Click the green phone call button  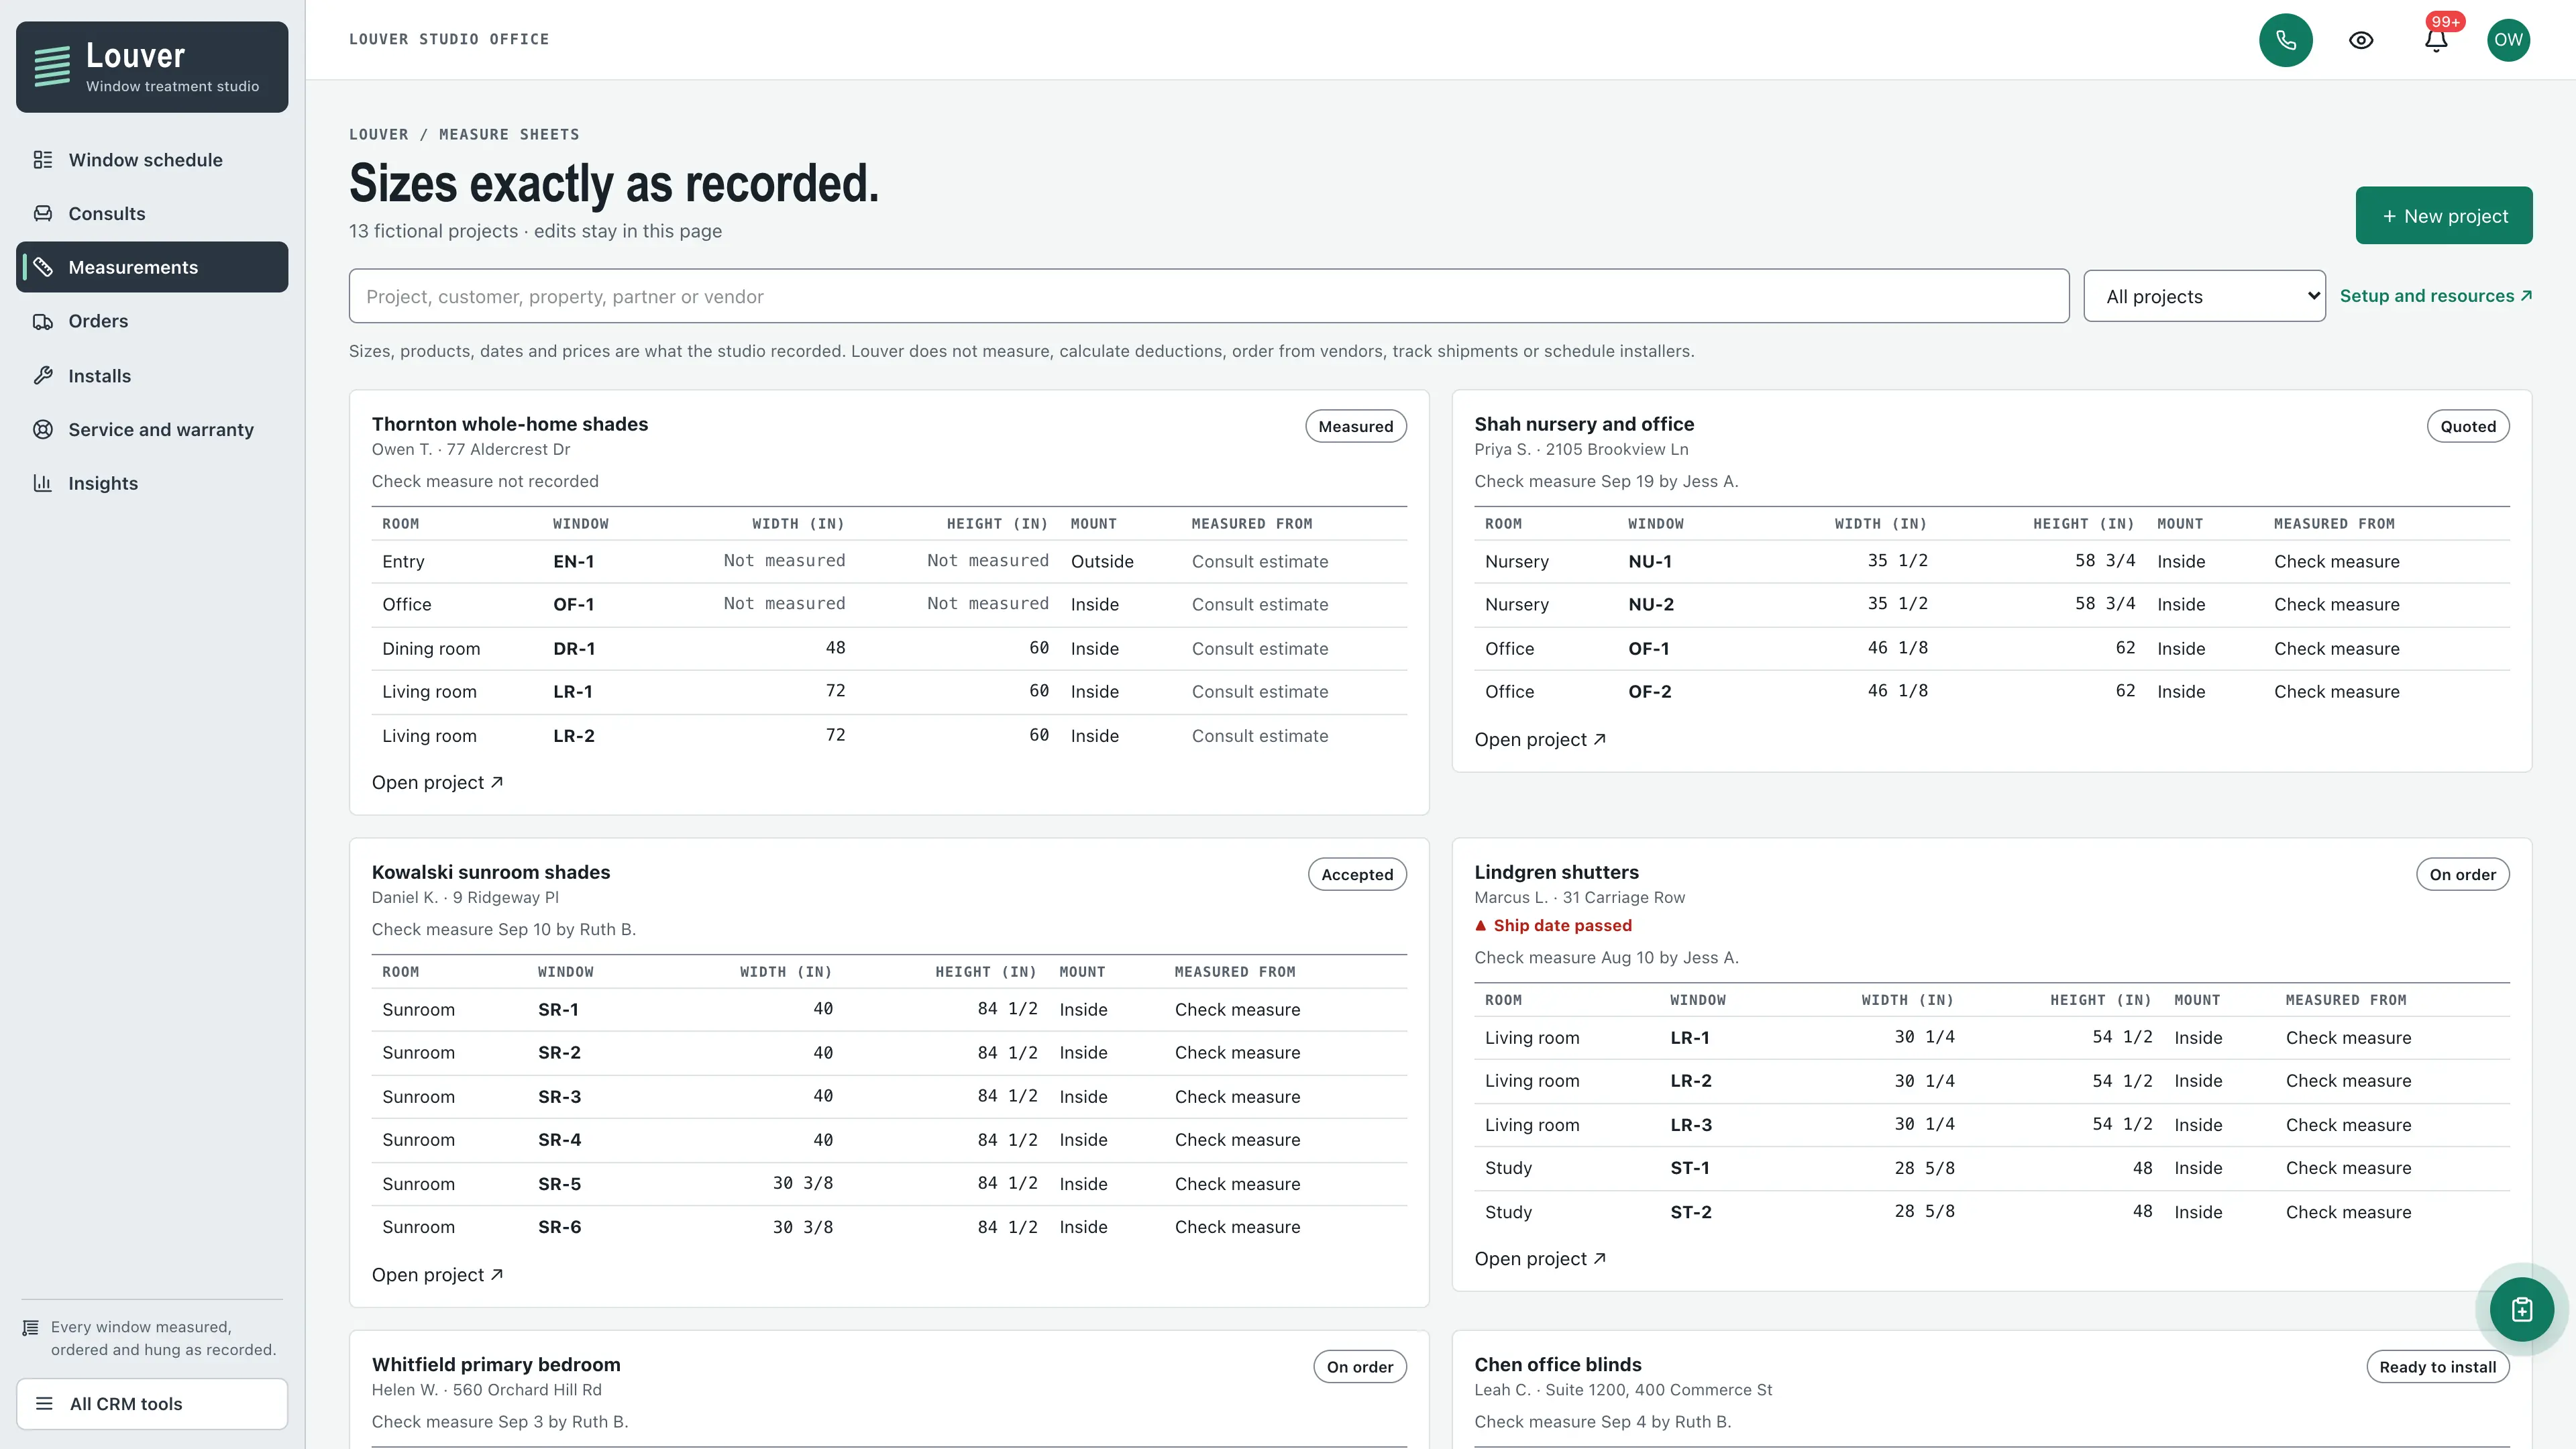[2286, 40]
